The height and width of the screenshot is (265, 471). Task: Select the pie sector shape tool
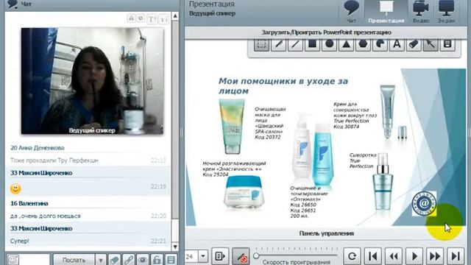(380, 44)
